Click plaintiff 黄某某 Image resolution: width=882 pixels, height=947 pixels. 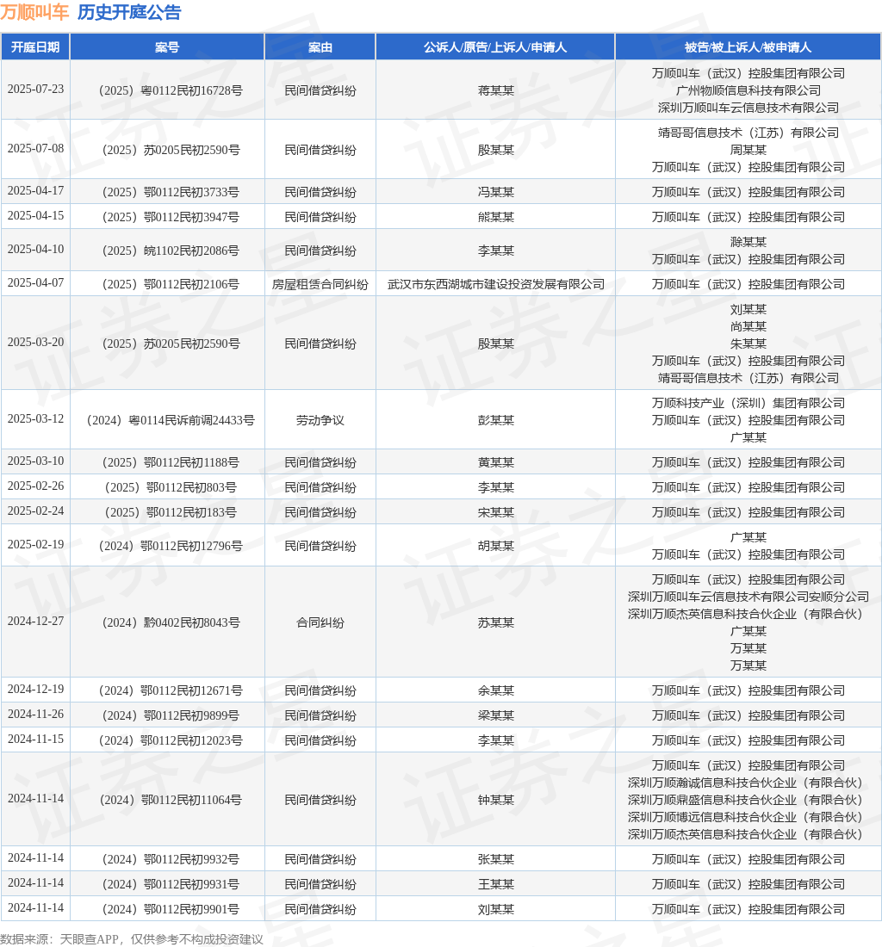[x=496, y=462]
